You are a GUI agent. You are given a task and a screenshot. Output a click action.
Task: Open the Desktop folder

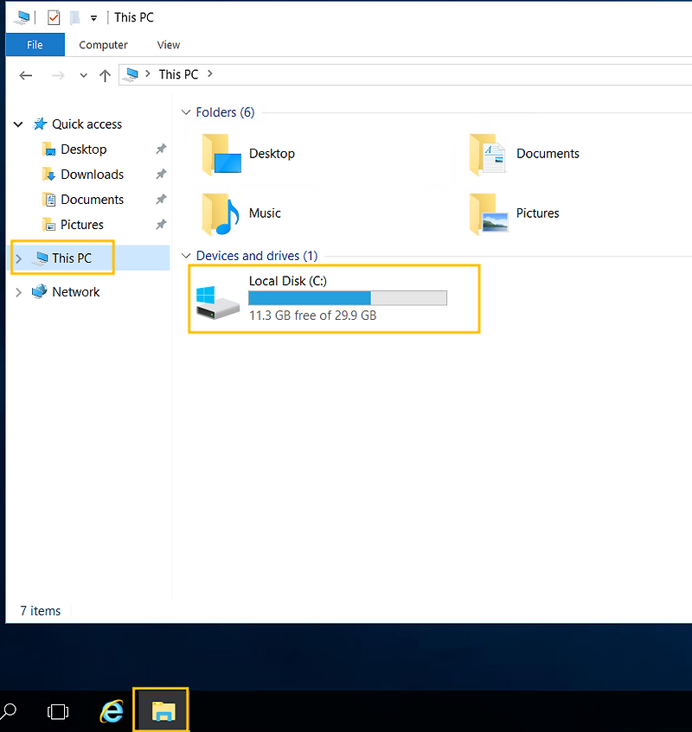click(x=271, y=153)
